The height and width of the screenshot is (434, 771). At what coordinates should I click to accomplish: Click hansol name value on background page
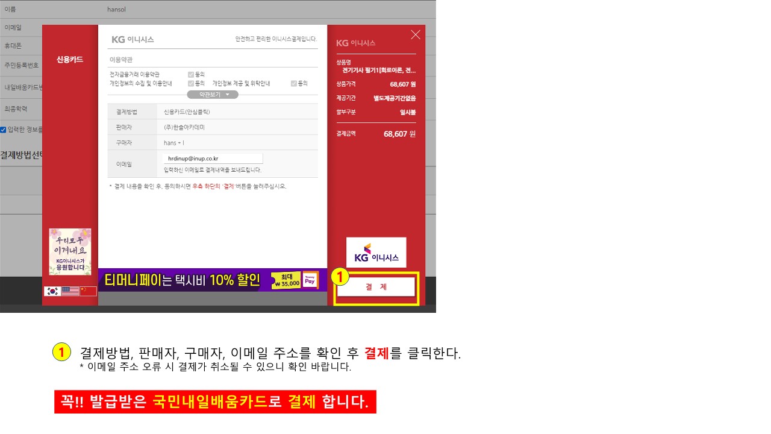pyautogui.click(x=116, y=10)
